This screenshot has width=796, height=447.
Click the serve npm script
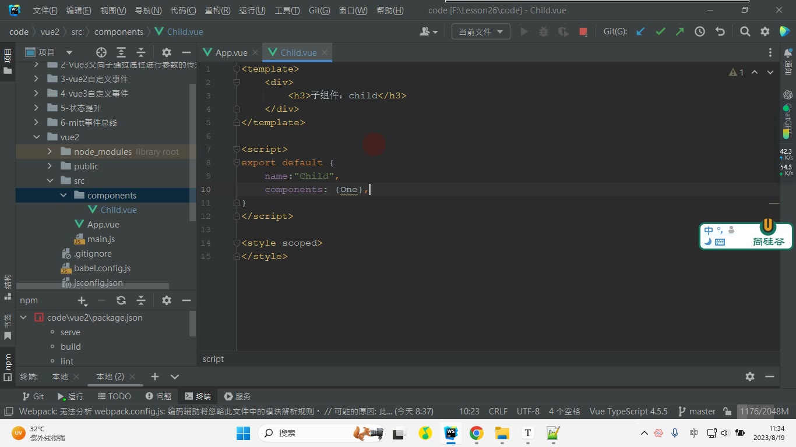click(x=71, y=332)
